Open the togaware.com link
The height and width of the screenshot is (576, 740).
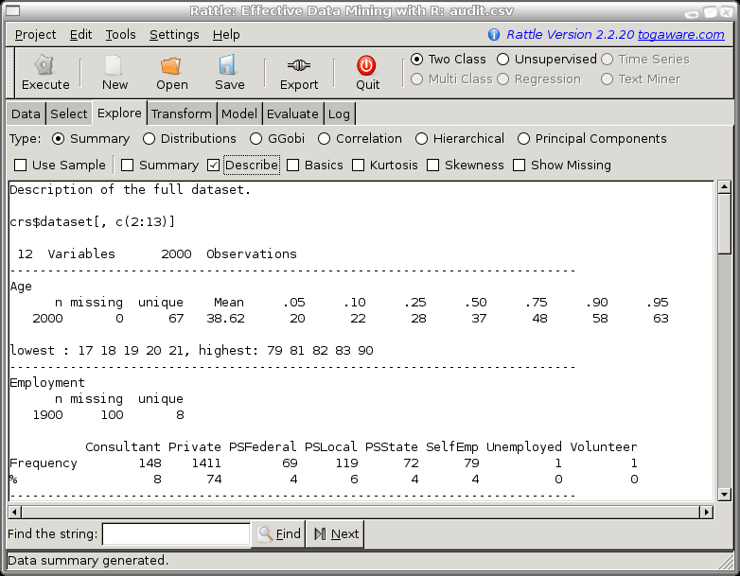(681, 34)
